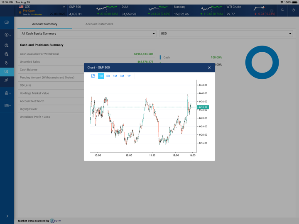
Task: Set chart period to 1Y
Action: pyautogui.click(x=129, y=76)
